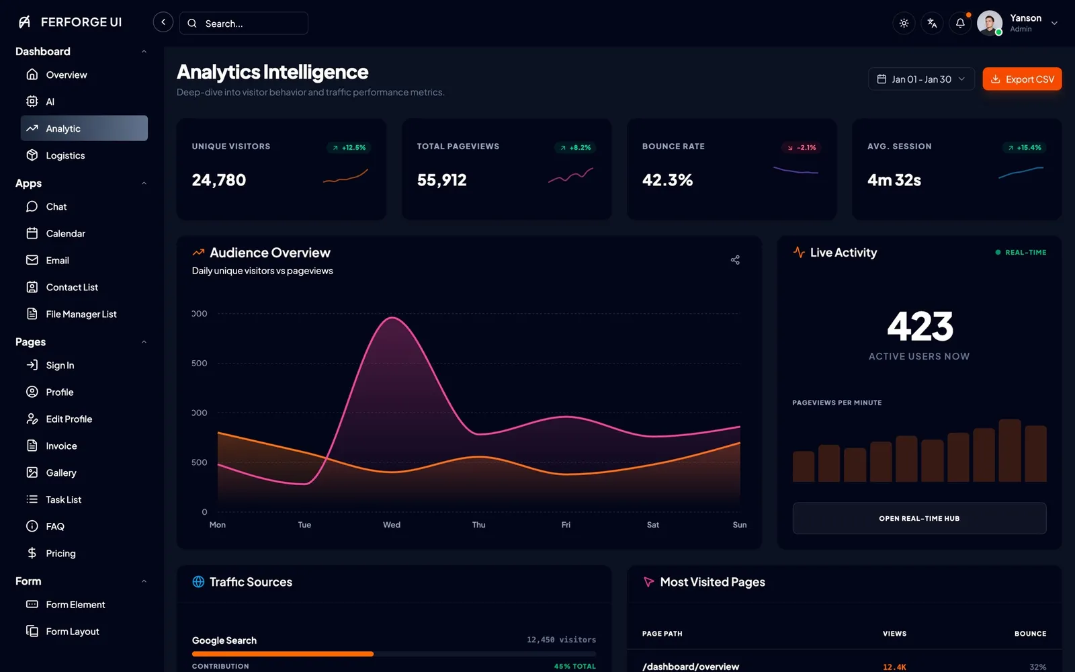Screen dimensions: 1075x672
Task: Click the Ferforge UI logo icon
Action: click(24, 22)
